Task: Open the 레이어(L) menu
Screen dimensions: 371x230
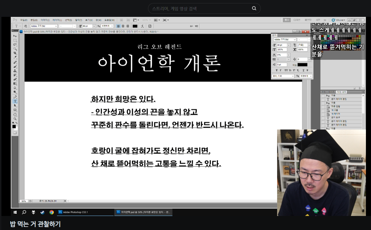Action: click(57, 20)
